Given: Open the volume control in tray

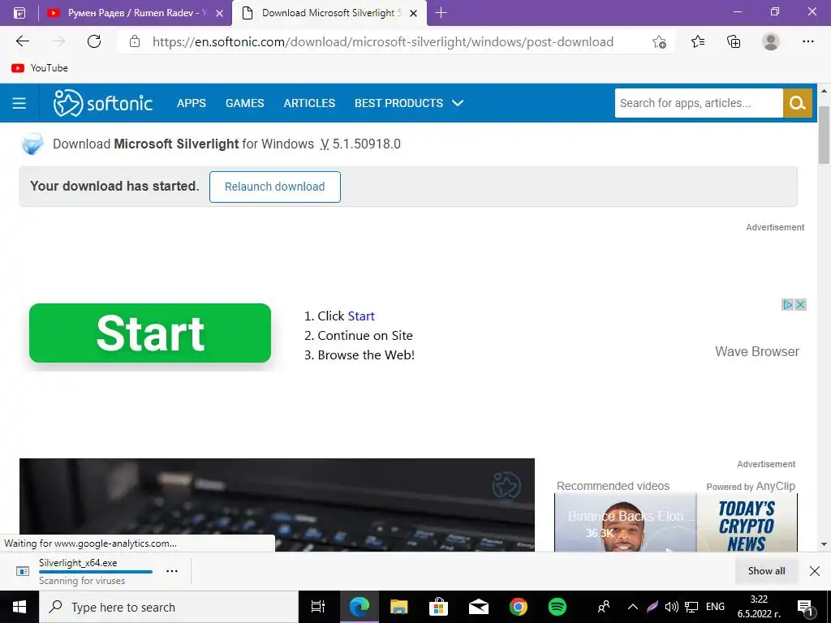Looking at the screenshot, I should [x=671, y=607].
